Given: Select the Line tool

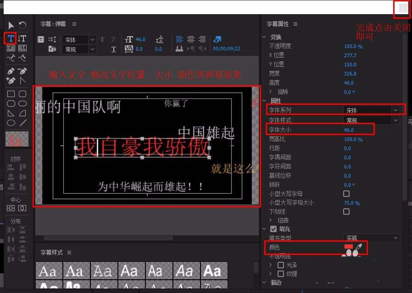Looking at the screenshot, I should pos(22,122).
